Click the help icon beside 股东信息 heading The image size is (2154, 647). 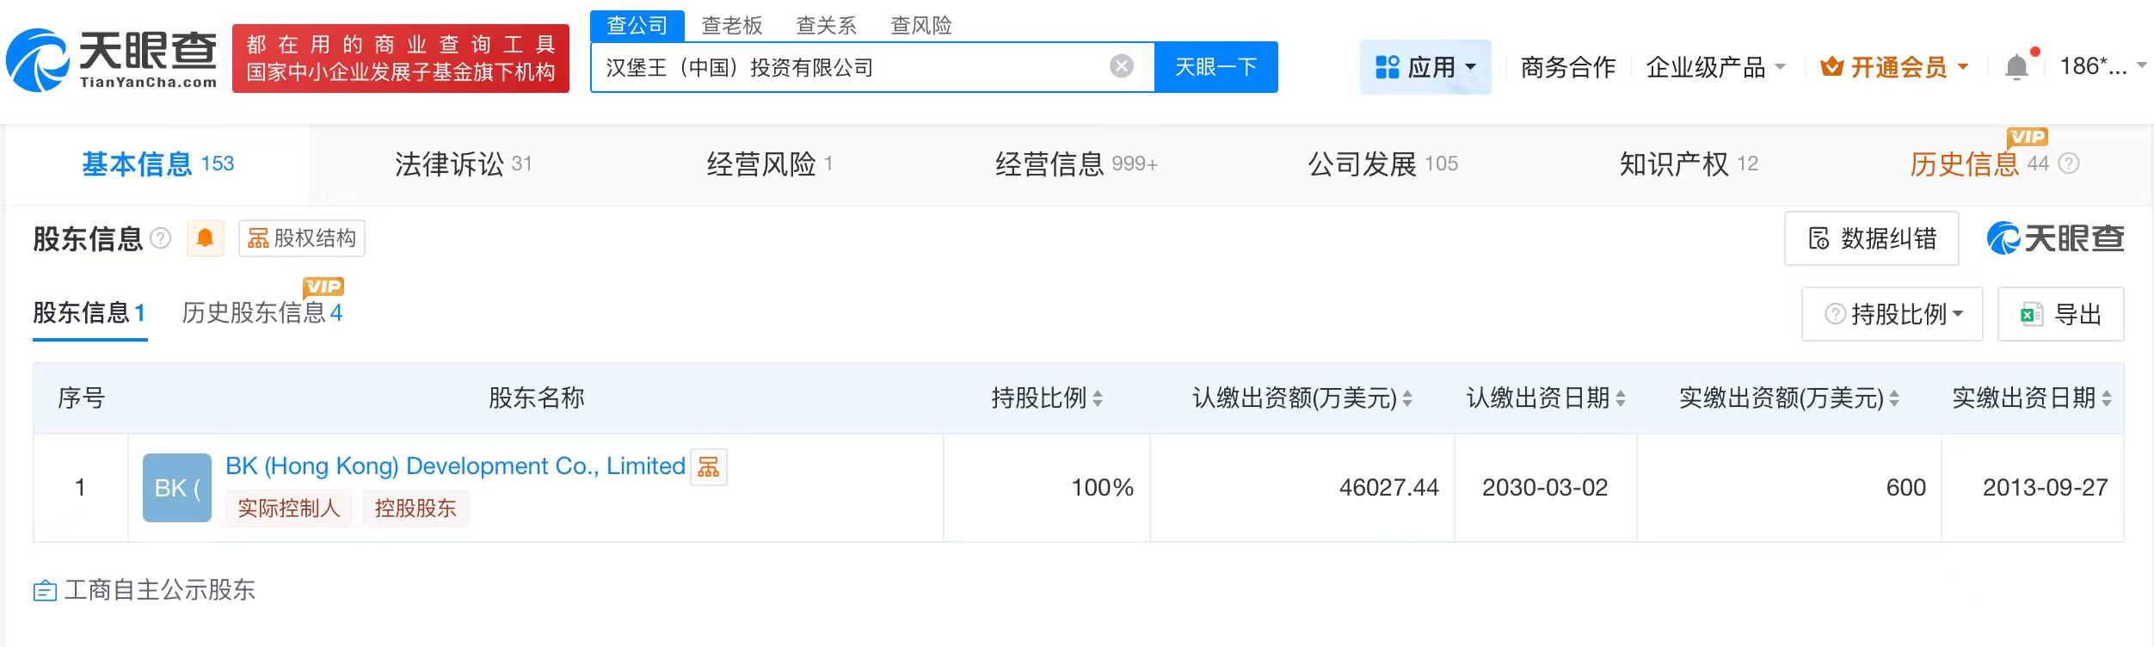(161, 238)
